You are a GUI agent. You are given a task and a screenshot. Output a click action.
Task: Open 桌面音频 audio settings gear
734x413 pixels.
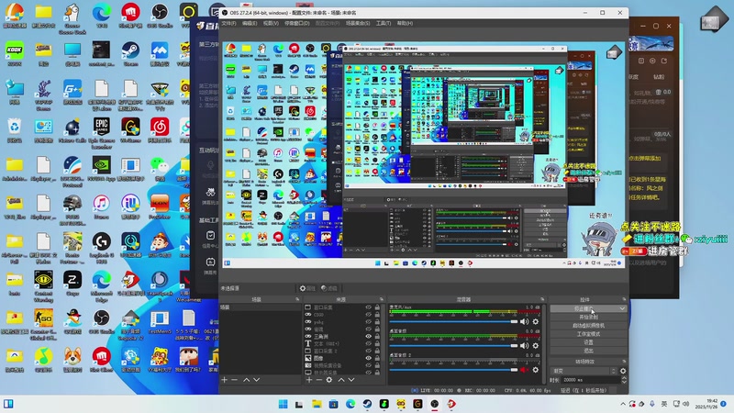pyautogui.click(x=536, y=346)
